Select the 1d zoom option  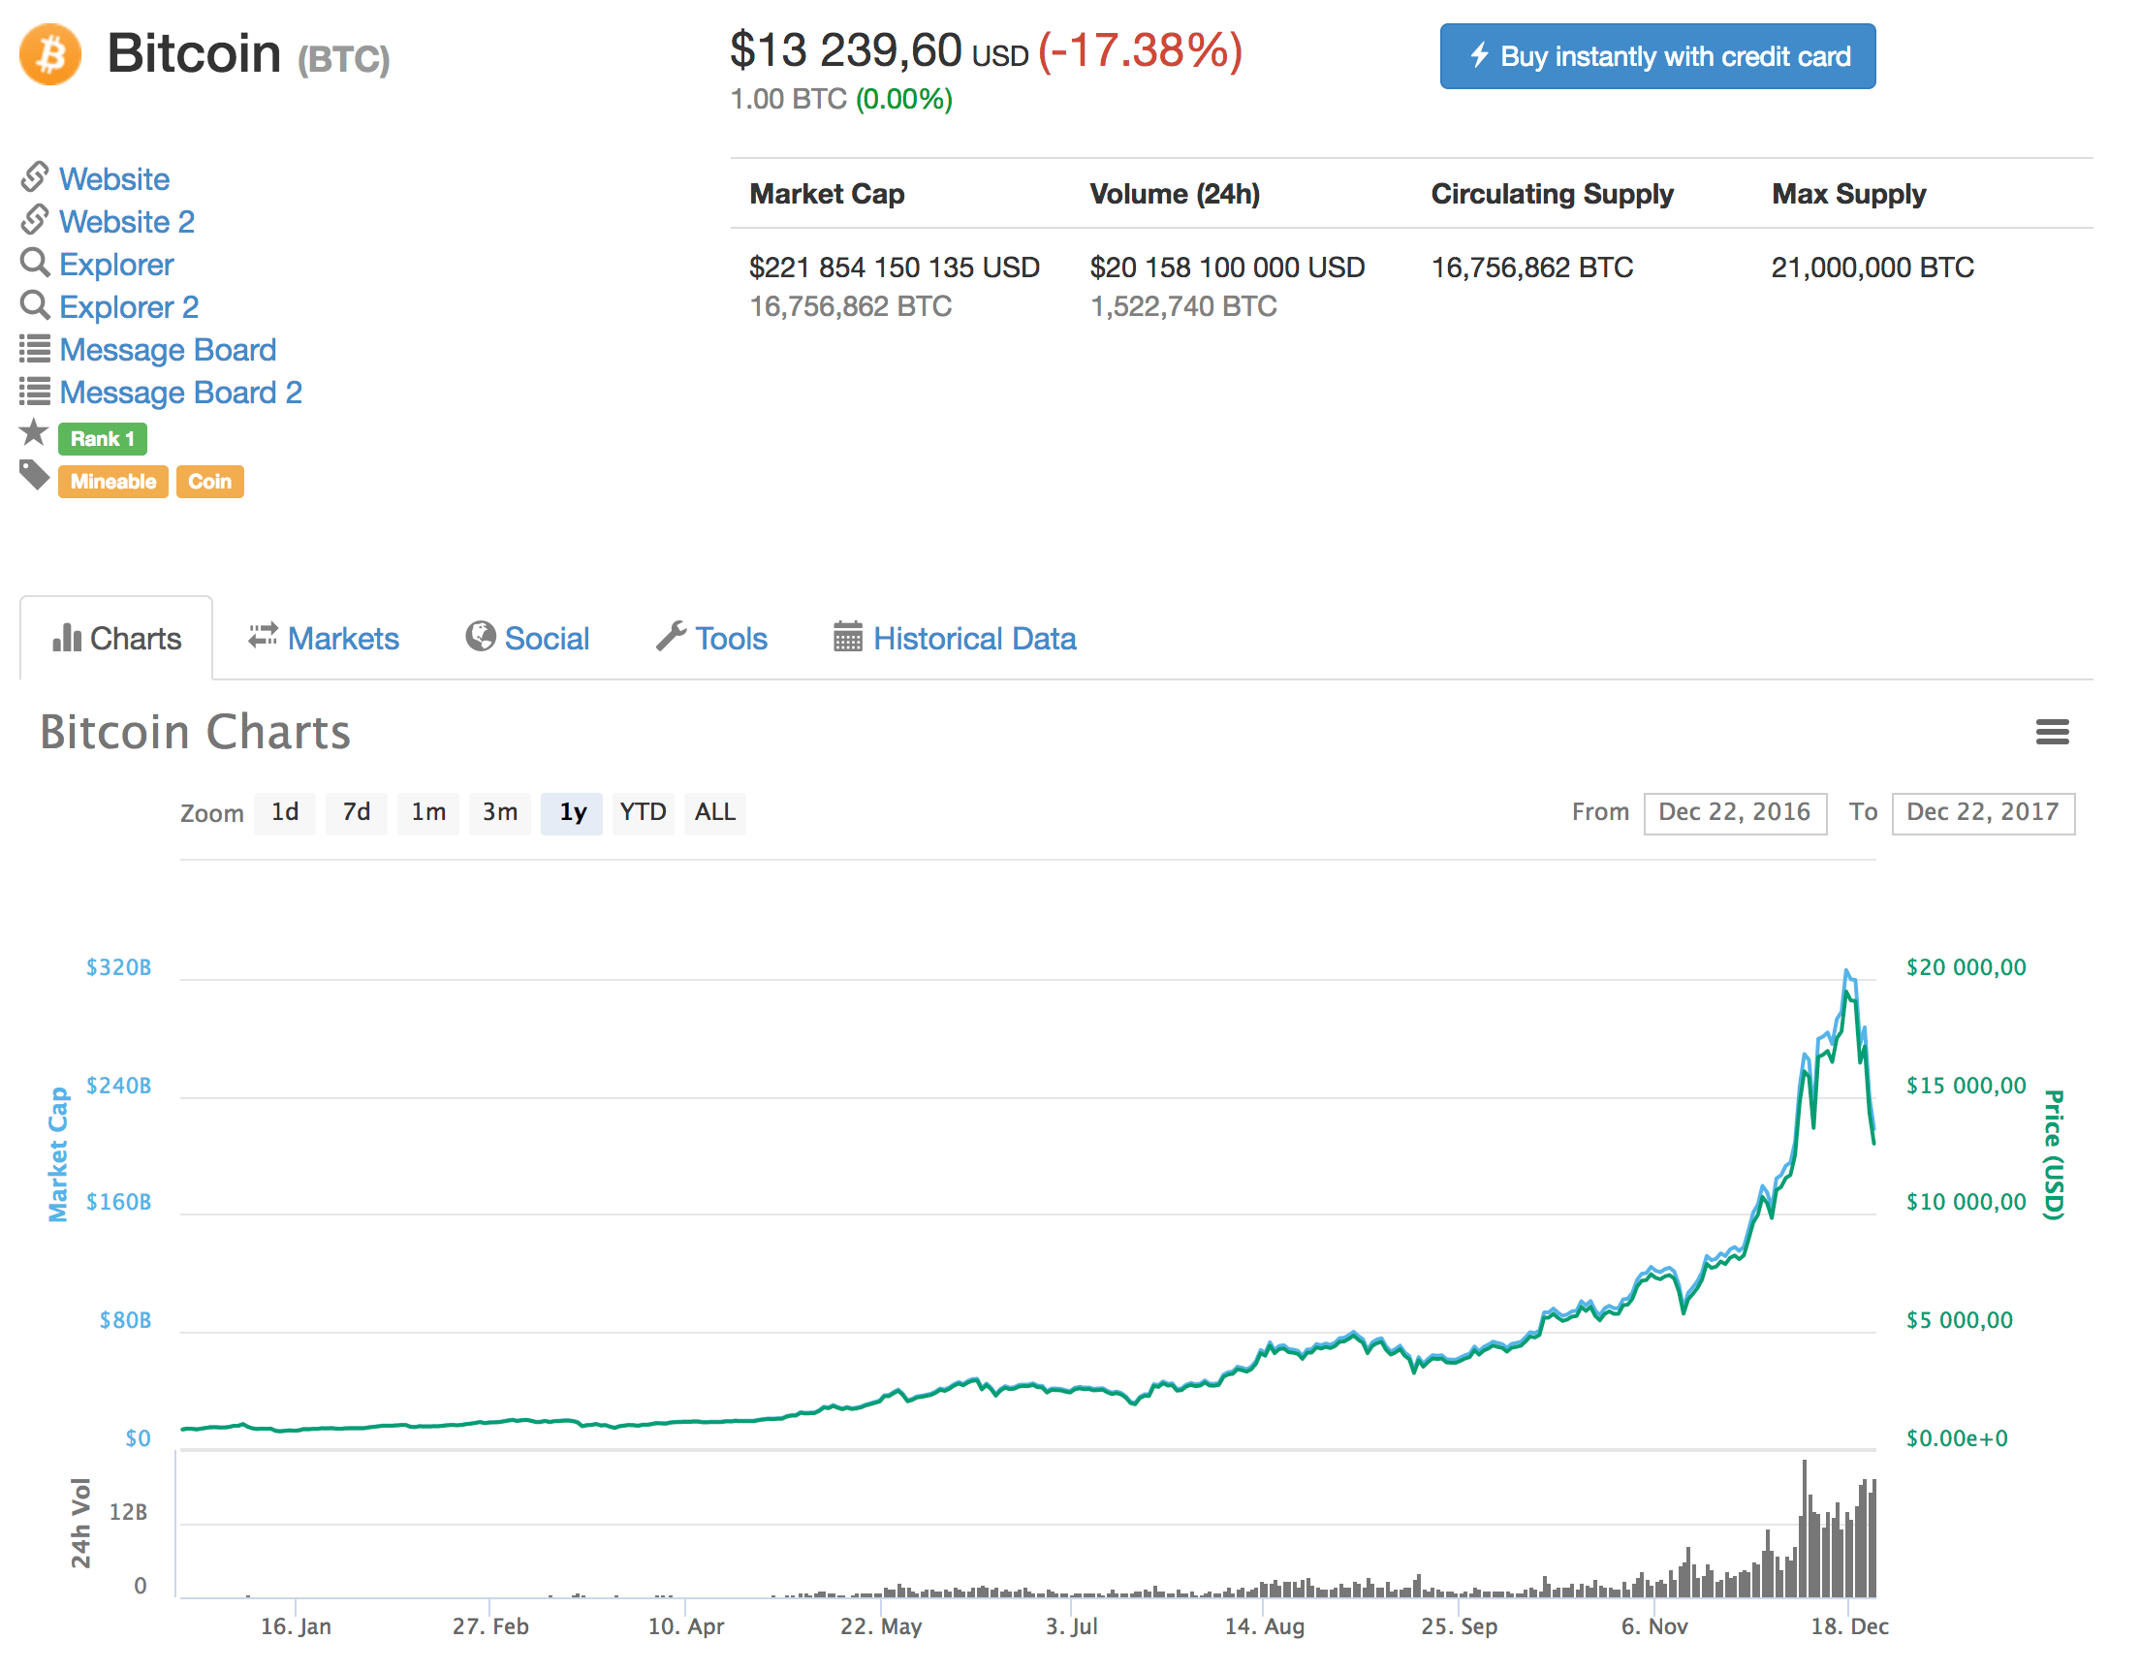(x=284, y=813)
